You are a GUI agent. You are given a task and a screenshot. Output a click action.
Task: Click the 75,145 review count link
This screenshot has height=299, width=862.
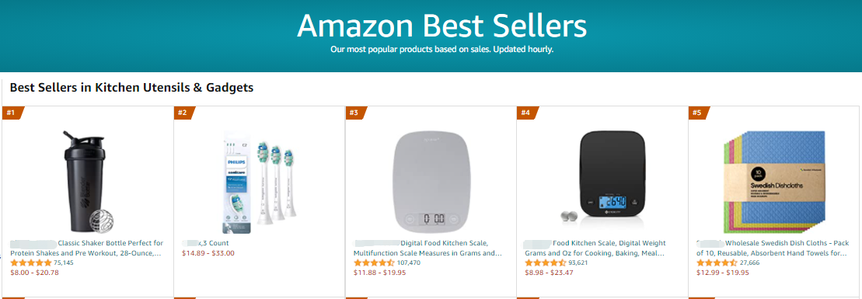[x=63, y=262]
